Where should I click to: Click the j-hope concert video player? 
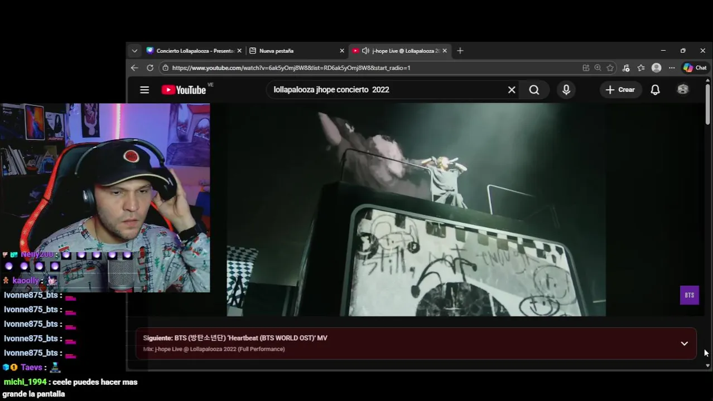click(x=416, y=209)
